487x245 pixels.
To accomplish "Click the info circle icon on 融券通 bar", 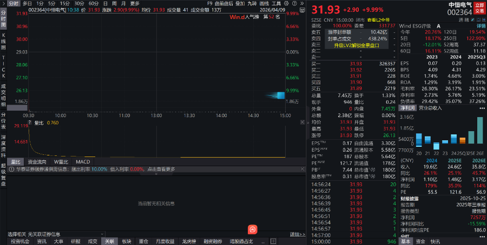I will click(x=12, y=169).
